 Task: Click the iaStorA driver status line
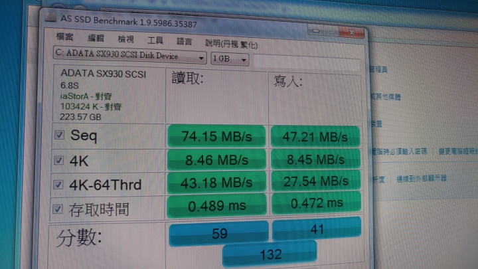coord(86,96)
